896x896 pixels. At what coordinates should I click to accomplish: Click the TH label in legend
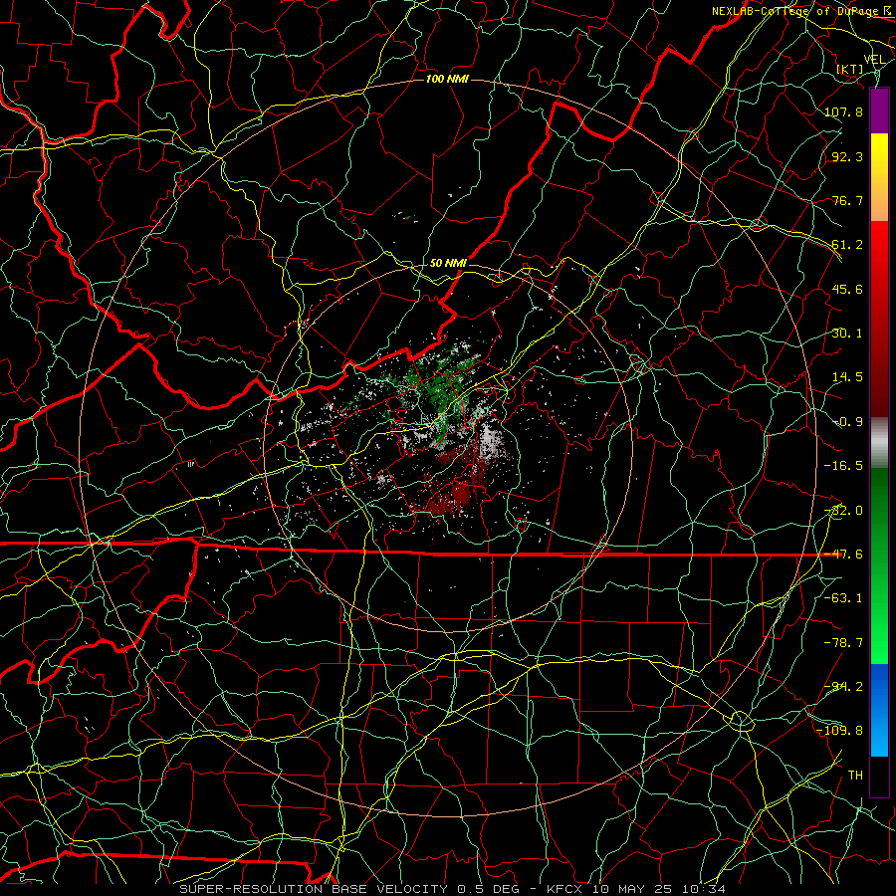pos(855,776)
